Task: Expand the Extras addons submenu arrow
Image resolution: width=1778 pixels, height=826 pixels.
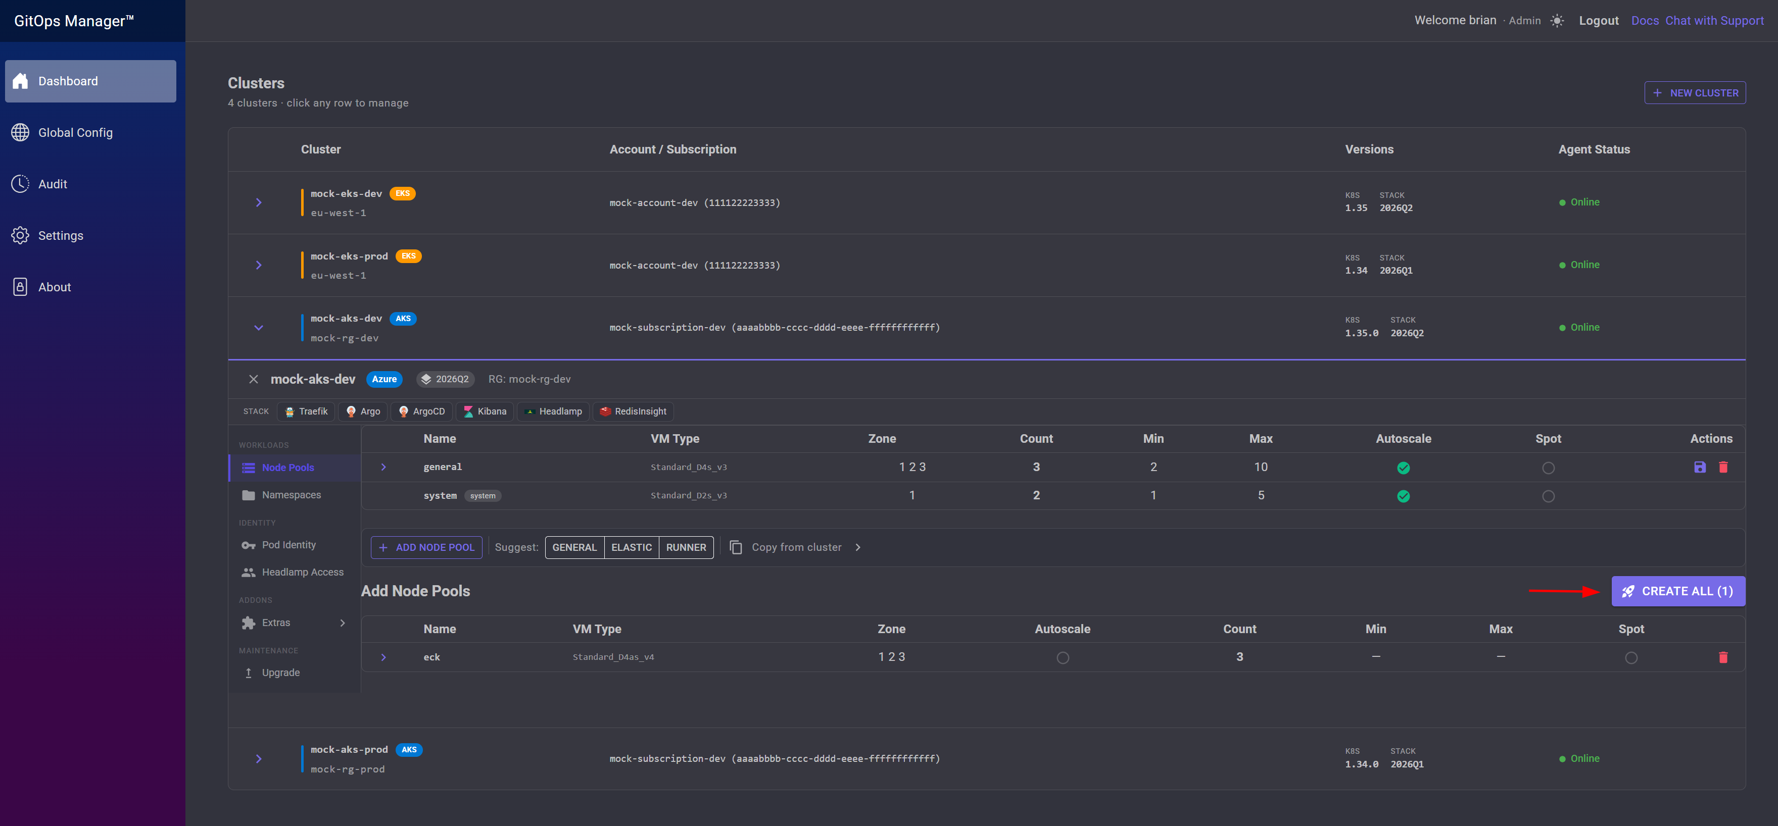Action: pos(343,624)
